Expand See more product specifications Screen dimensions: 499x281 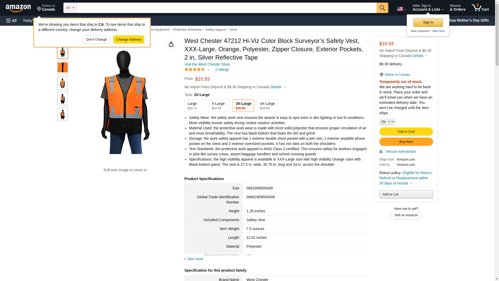tap(195, 259)
